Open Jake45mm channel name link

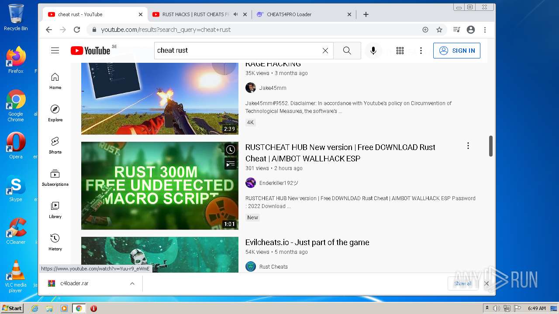click(x=273, y=88)
